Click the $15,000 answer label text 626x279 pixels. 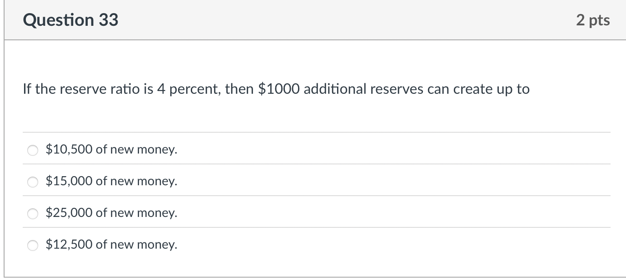click(x=111, y=181)
